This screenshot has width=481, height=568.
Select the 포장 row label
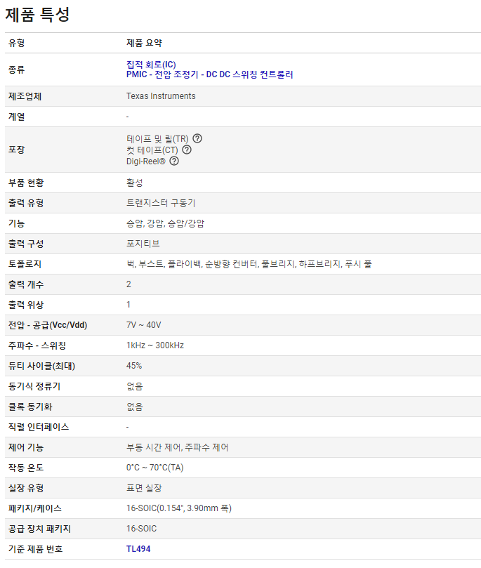pos(17,150)
